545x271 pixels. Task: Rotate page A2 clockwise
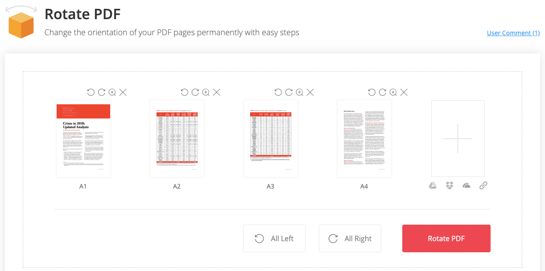pos(195,92)
